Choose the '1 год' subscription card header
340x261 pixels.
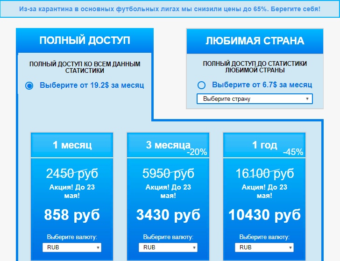[264, 145]
